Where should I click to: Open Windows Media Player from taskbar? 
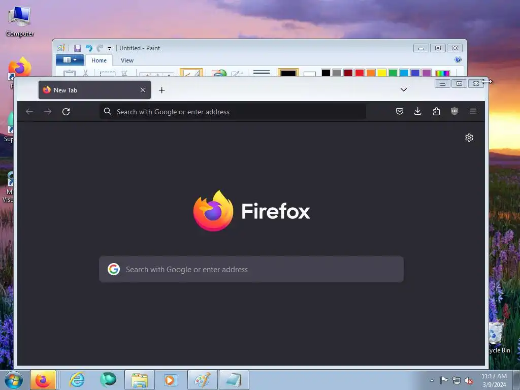(171, 380)
